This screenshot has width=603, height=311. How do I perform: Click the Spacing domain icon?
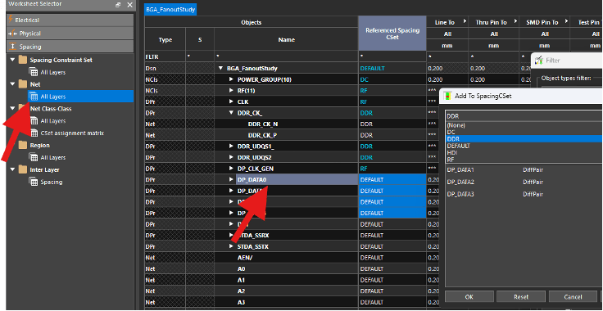point(12,47)
